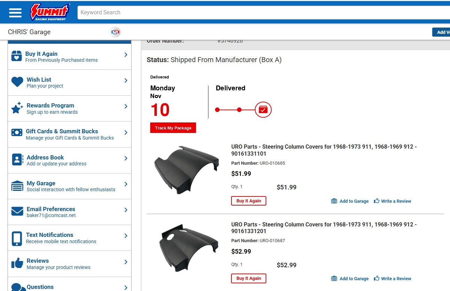Click Buy It Again for part URO-010685

[x=249, y=201]
